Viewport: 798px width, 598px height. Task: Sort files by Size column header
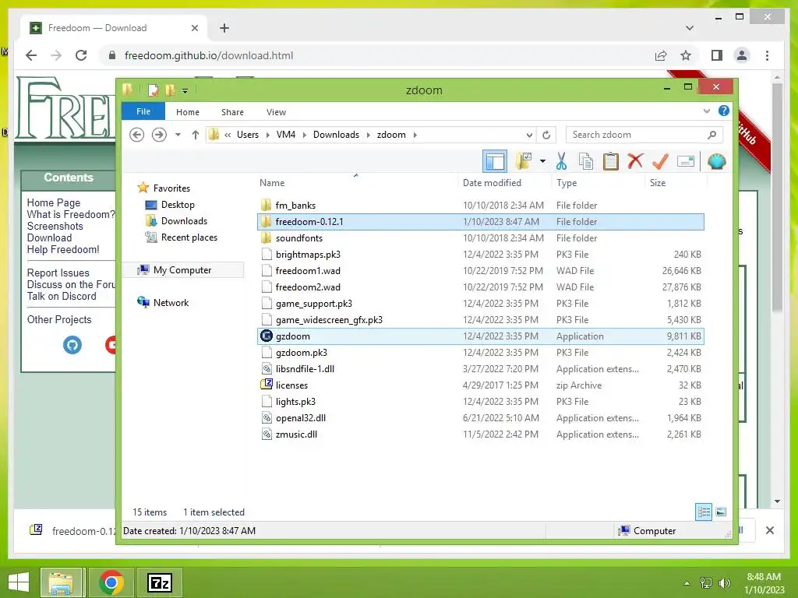[658, 183]
